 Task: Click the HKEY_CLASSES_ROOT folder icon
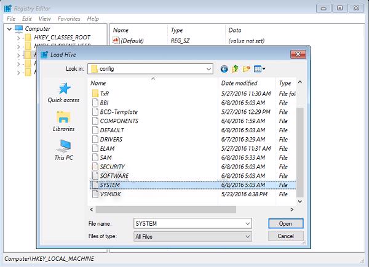click(28, 38)
